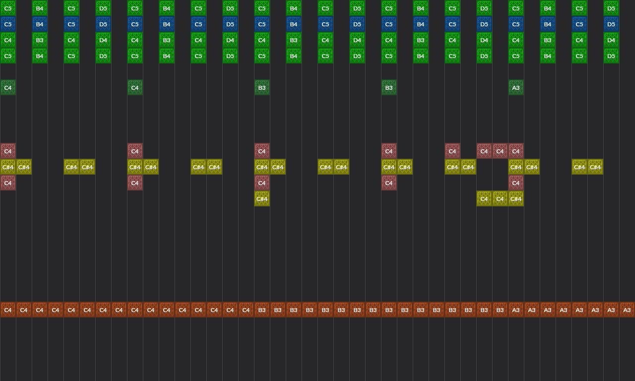635x381 pixels.
Task: Click the leftmost dark green B3 note block
Action: point(262,88)
